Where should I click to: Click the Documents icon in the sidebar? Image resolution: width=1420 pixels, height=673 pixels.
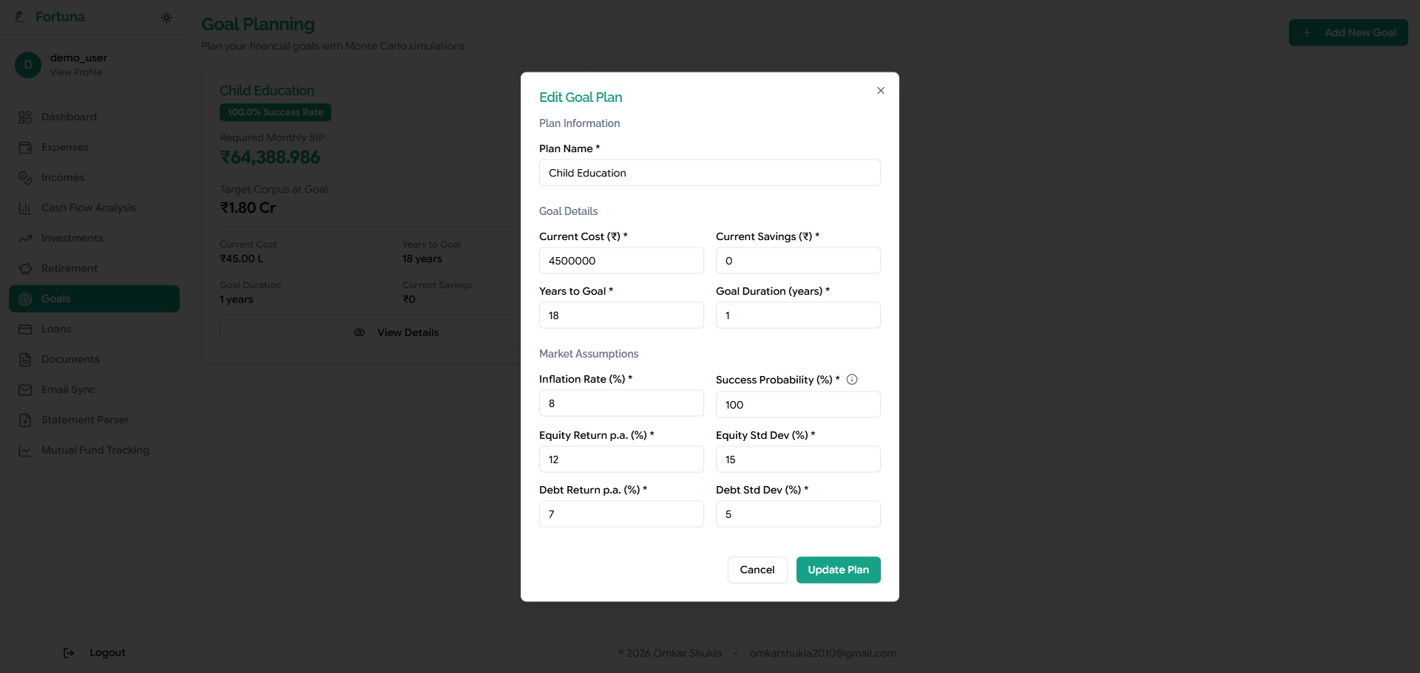25,359
